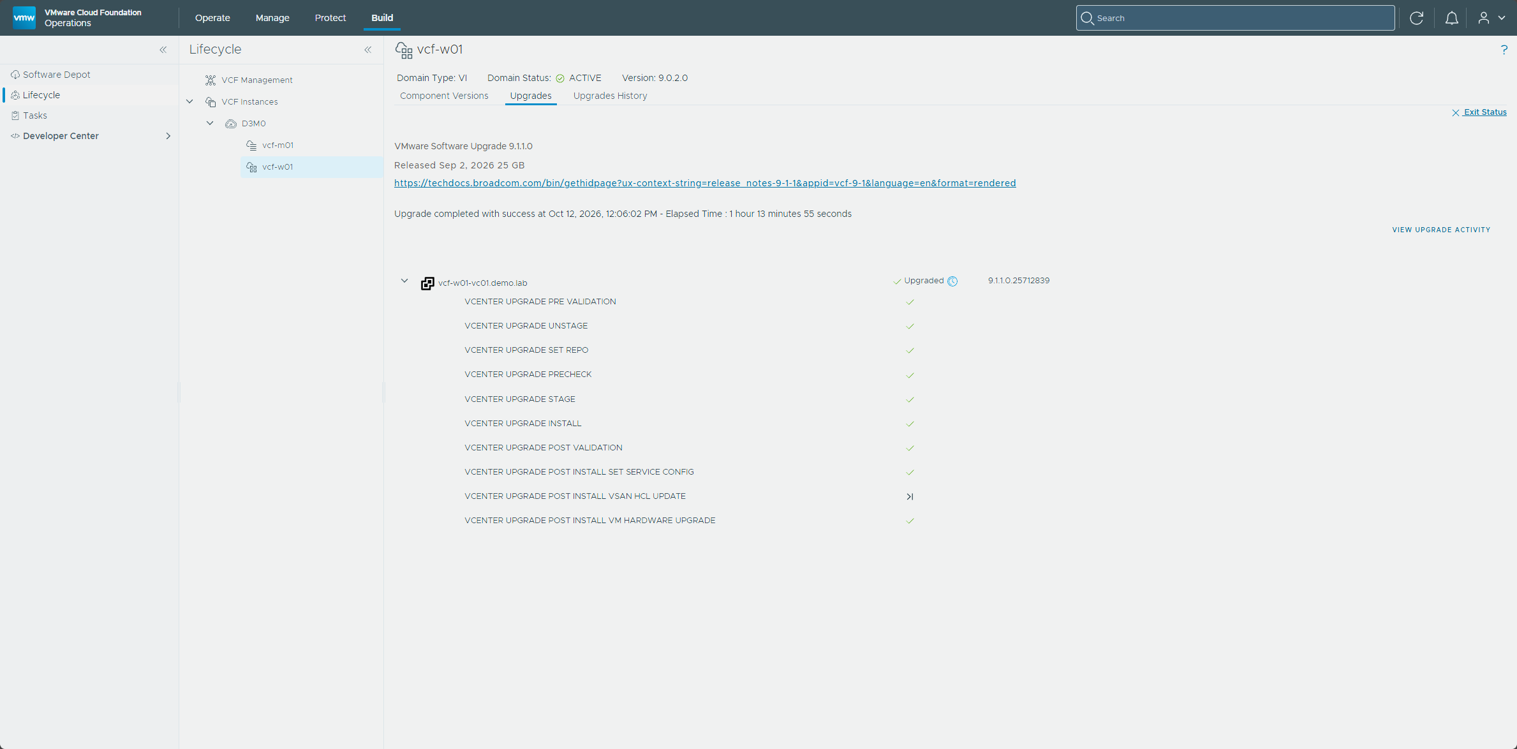Image resolution: width=1517 pixels, height=749 pixels.
Task: Click the version 9.1.1.0.25712839 text
Action: pyautogui.click(x=1019, y=281)
